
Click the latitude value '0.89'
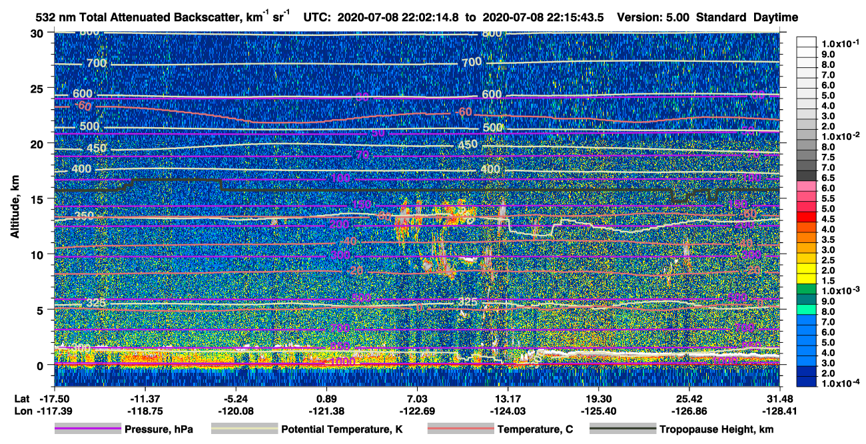pos(326,399)
